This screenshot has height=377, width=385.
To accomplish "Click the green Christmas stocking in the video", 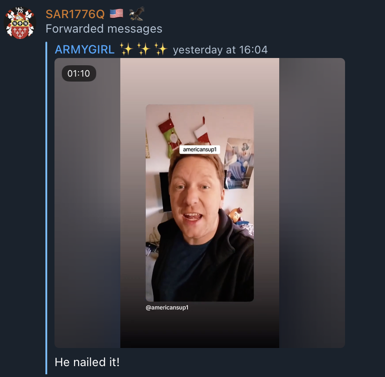I will pos(170,136).
